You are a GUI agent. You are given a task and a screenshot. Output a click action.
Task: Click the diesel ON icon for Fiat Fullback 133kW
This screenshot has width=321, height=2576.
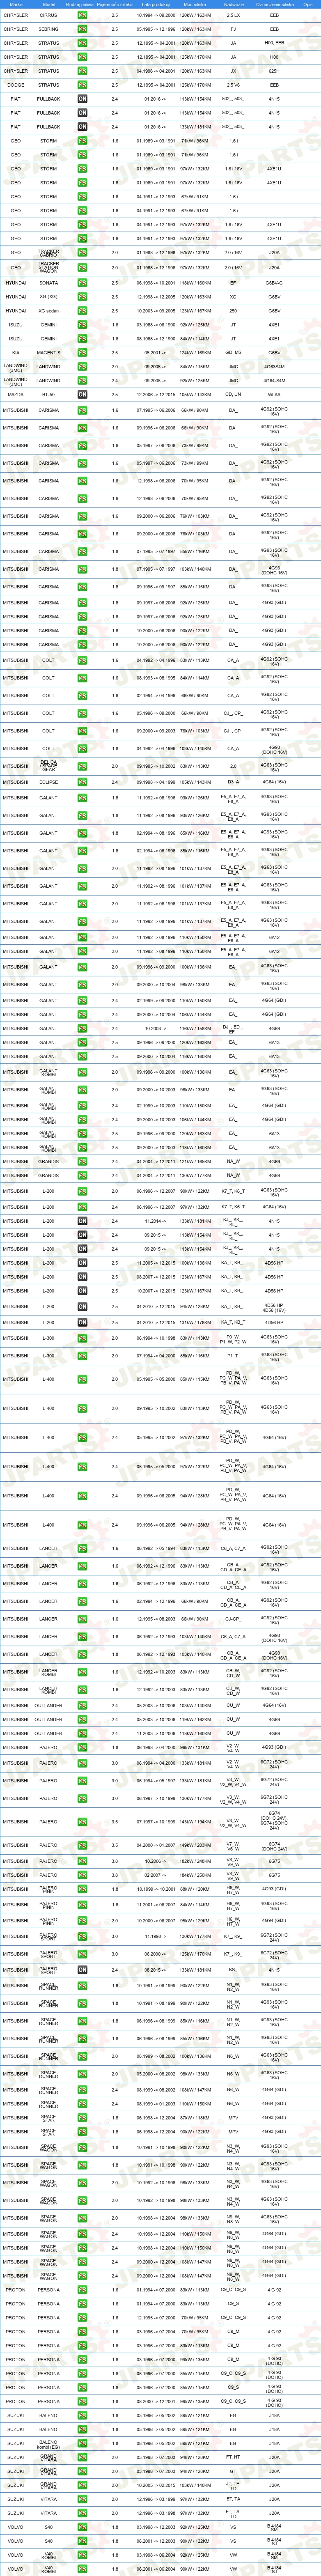click(82, 127)
